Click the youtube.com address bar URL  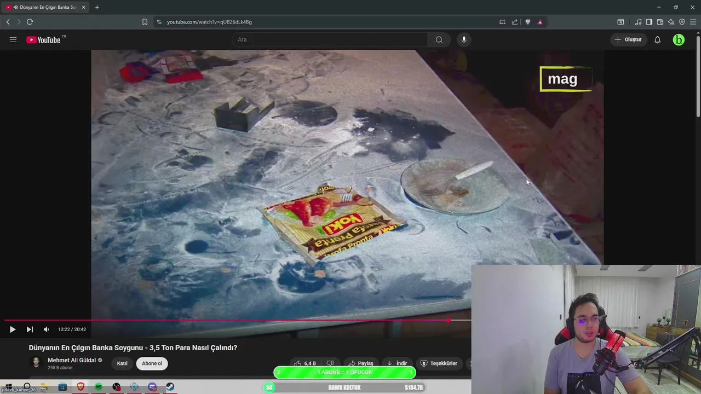click(x=209, y=22)
